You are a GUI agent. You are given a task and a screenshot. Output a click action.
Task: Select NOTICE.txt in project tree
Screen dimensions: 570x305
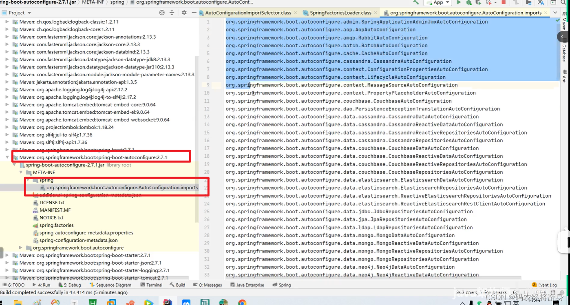(x=51, y=218)
